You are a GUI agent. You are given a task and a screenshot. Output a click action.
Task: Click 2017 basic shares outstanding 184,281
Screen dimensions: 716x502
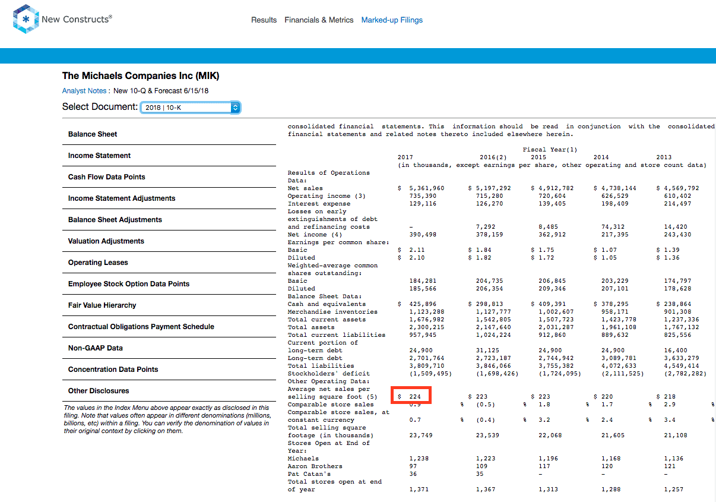point(423,281)
